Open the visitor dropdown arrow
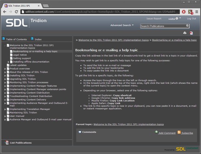The image size is (201, 154). coord(180,18)
